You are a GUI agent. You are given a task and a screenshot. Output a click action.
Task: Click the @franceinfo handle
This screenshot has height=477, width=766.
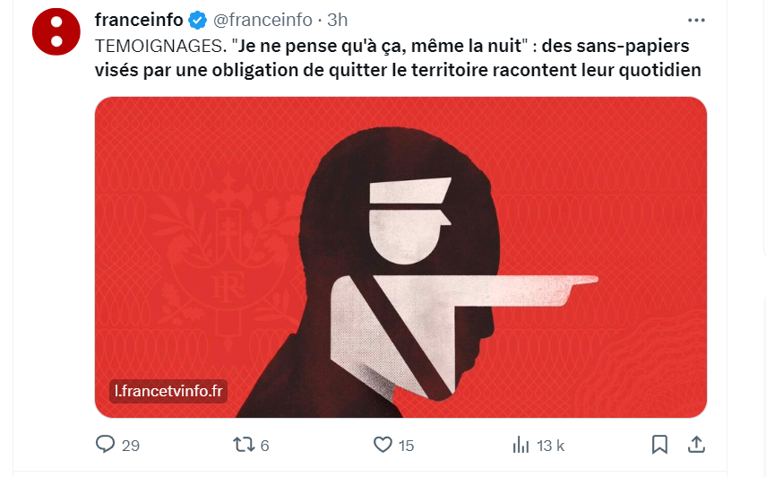point(263,20)
